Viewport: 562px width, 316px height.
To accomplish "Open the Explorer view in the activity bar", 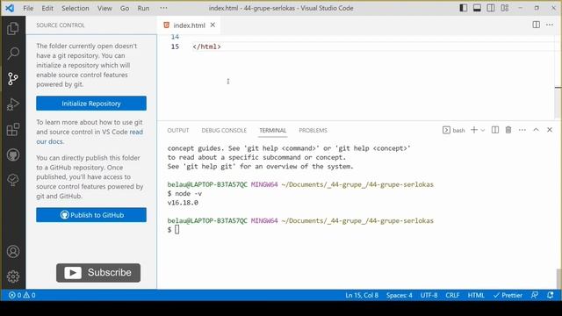I will [x=13, y=28].
